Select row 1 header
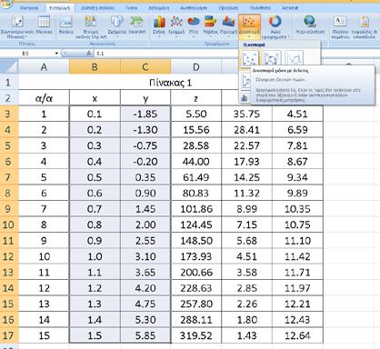Viewport: 380px width, 349px height. click(9, 82)
